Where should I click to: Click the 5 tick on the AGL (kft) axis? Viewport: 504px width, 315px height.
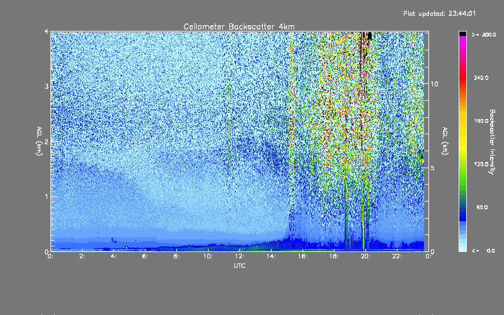433,168
